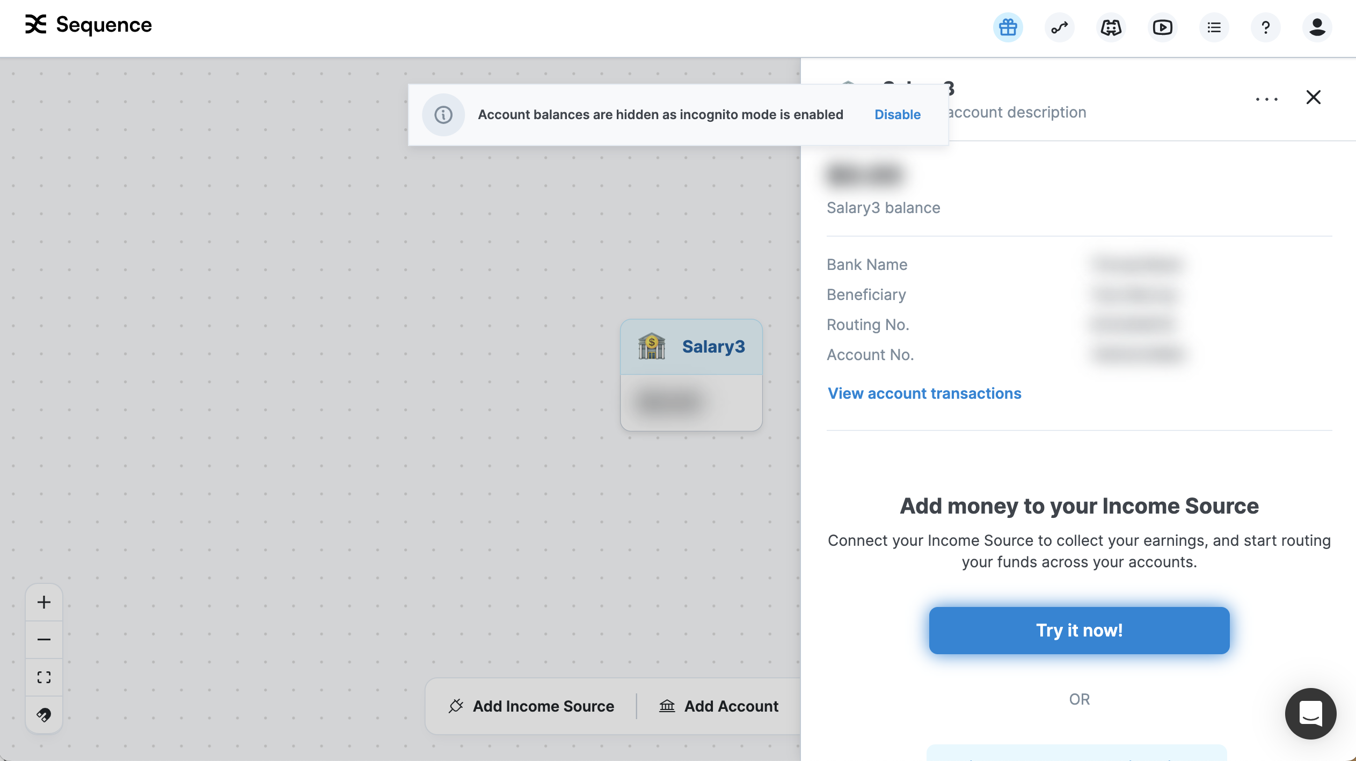Click the blurred Salary3 balance value
Screen dimensions: 1356x761
click(x=865, y=174)
